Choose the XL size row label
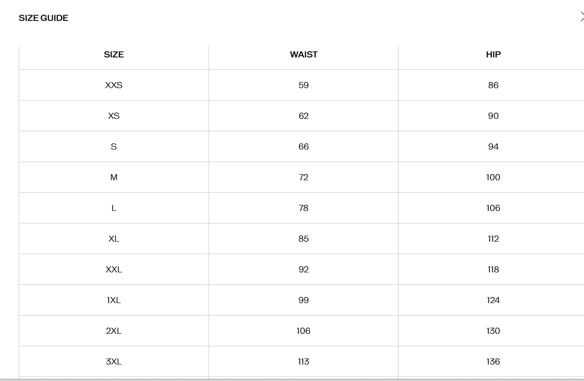584x381 pixels. coord(114,239)
